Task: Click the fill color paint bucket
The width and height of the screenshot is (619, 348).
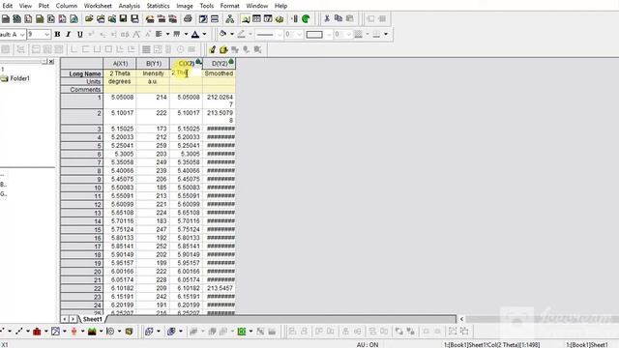Action: (223, 35)
